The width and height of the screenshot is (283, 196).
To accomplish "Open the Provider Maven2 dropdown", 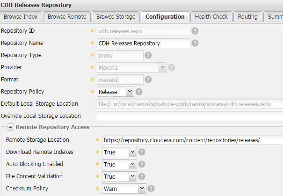I will (162, 67).
